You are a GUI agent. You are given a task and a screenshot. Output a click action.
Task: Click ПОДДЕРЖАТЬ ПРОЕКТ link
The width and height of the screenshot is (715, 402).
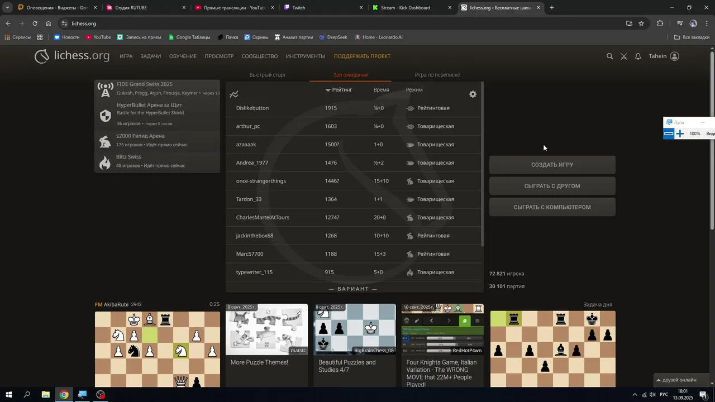point(362,56)
